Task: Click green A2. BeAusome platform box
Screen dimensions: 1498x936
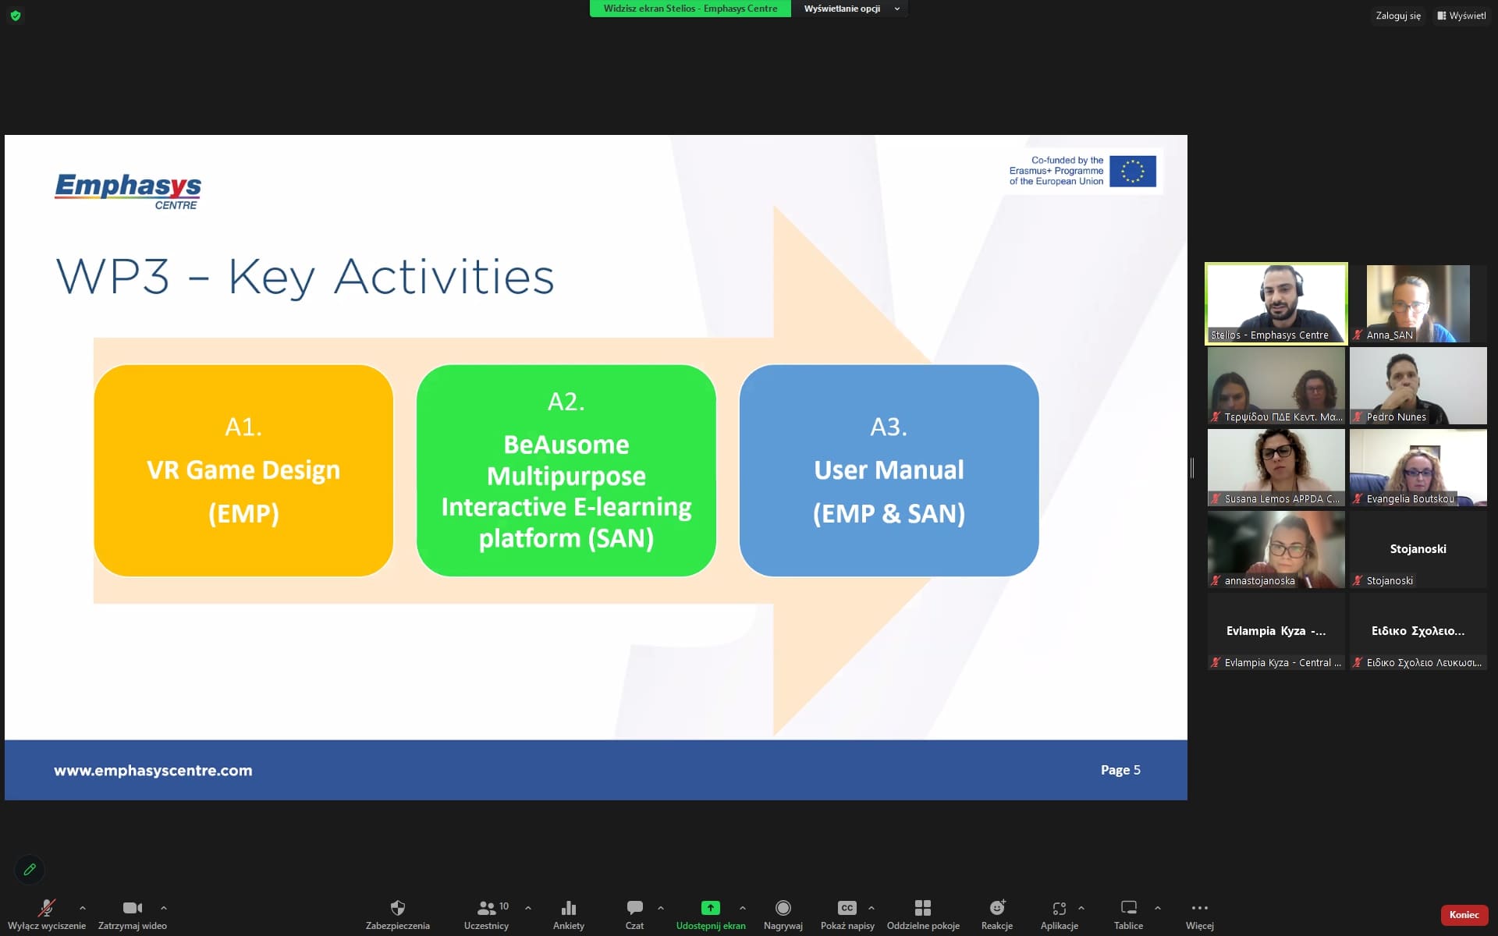Action: [x=566, y=470]
